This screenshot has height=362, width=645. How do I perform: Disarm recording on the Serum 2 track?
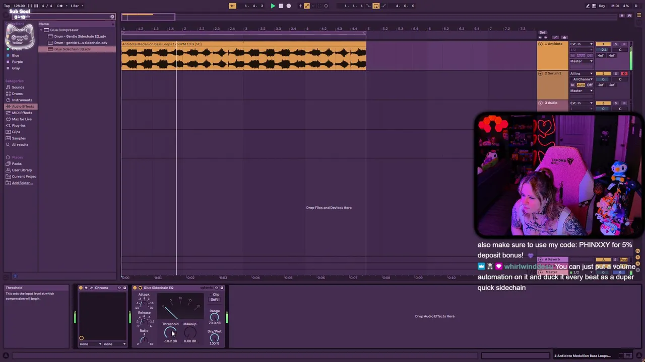point(624,74)
